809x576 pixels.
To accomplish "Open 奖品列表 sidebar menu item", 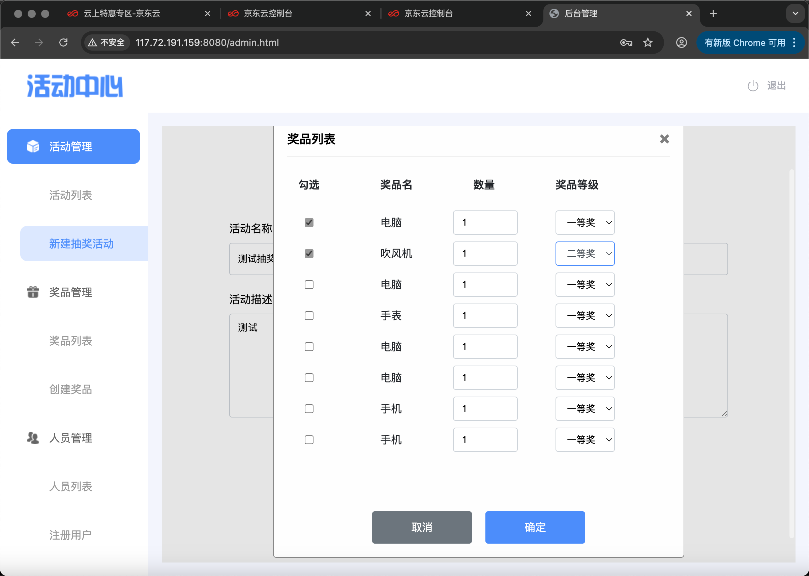I will [70, 341].
